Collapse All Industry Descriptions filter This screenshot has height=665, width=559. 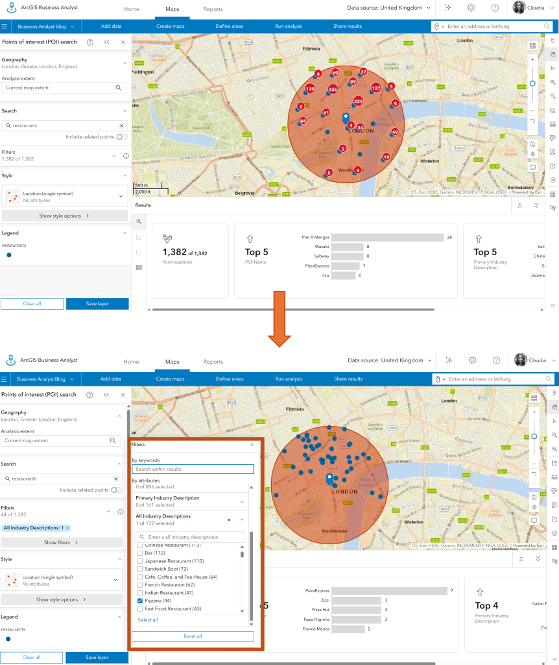coord(242,520)
